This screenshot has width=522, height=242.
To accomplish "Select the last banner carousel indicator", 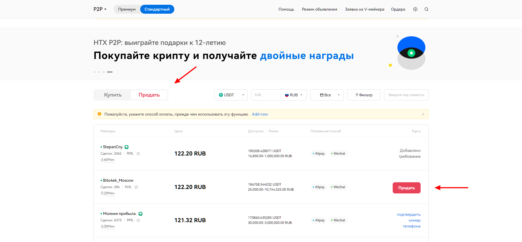I will click(x=110, y=72).
